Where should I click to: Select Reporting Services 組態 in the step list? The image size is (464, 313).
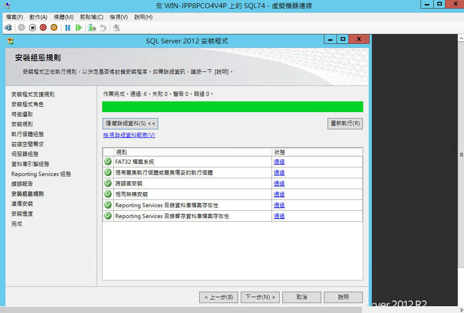coord(41,174)
